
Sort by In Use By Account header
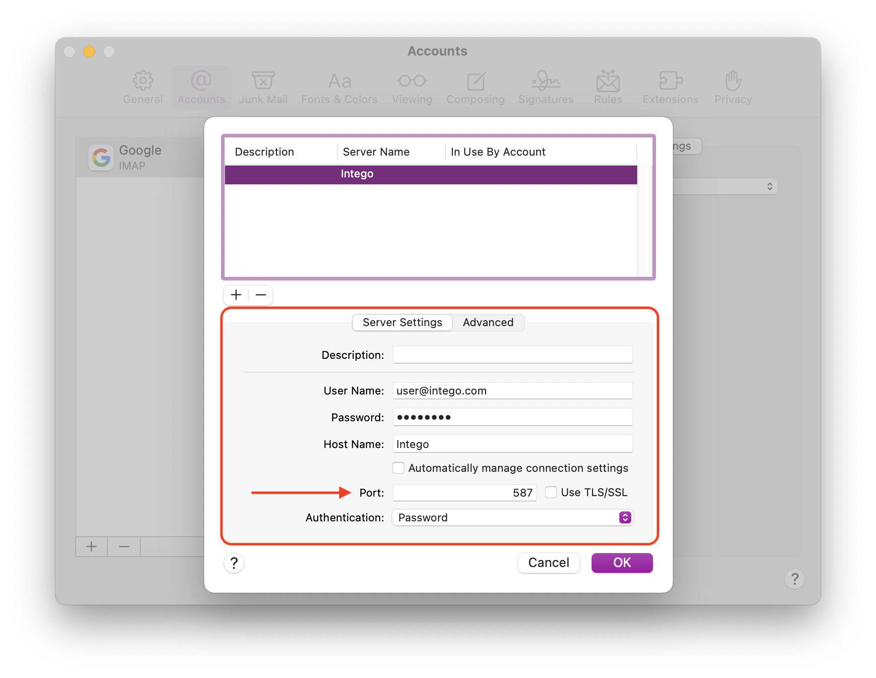point(541,152)
